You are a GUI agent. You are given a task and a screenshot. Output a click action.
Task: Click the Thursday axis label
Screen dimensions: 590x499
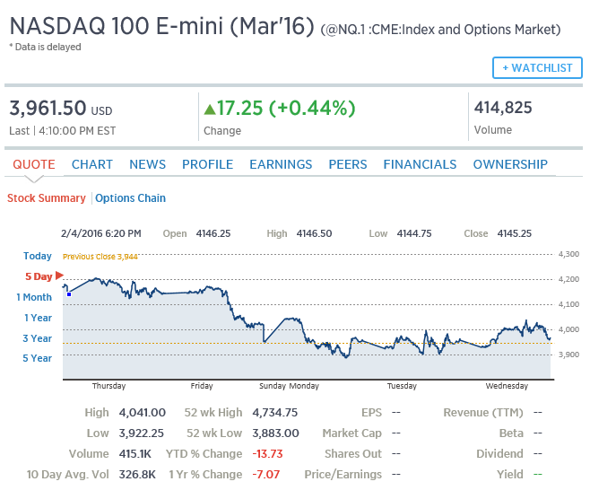tap(108, 386)
